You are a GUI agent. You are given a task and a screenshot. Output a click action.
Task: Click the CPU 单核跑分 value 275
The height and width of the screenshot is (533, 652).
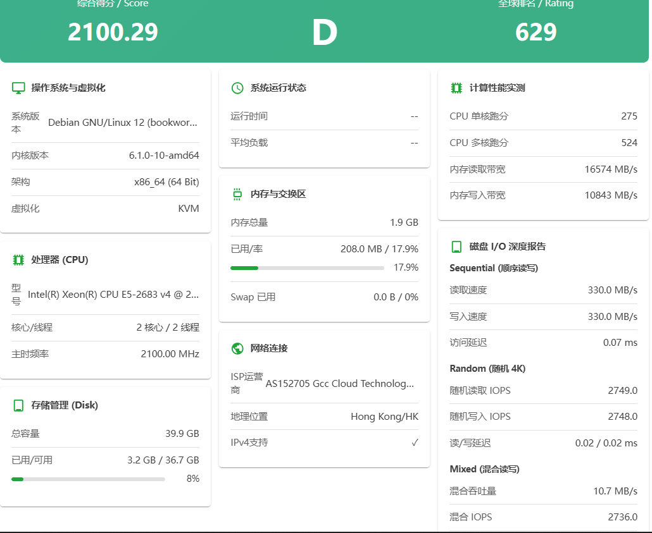pos(629,116)
